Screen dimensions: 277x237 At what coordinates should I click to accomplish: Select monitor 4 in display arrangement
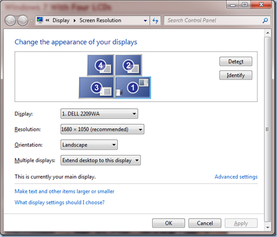[x=101, y=65]
